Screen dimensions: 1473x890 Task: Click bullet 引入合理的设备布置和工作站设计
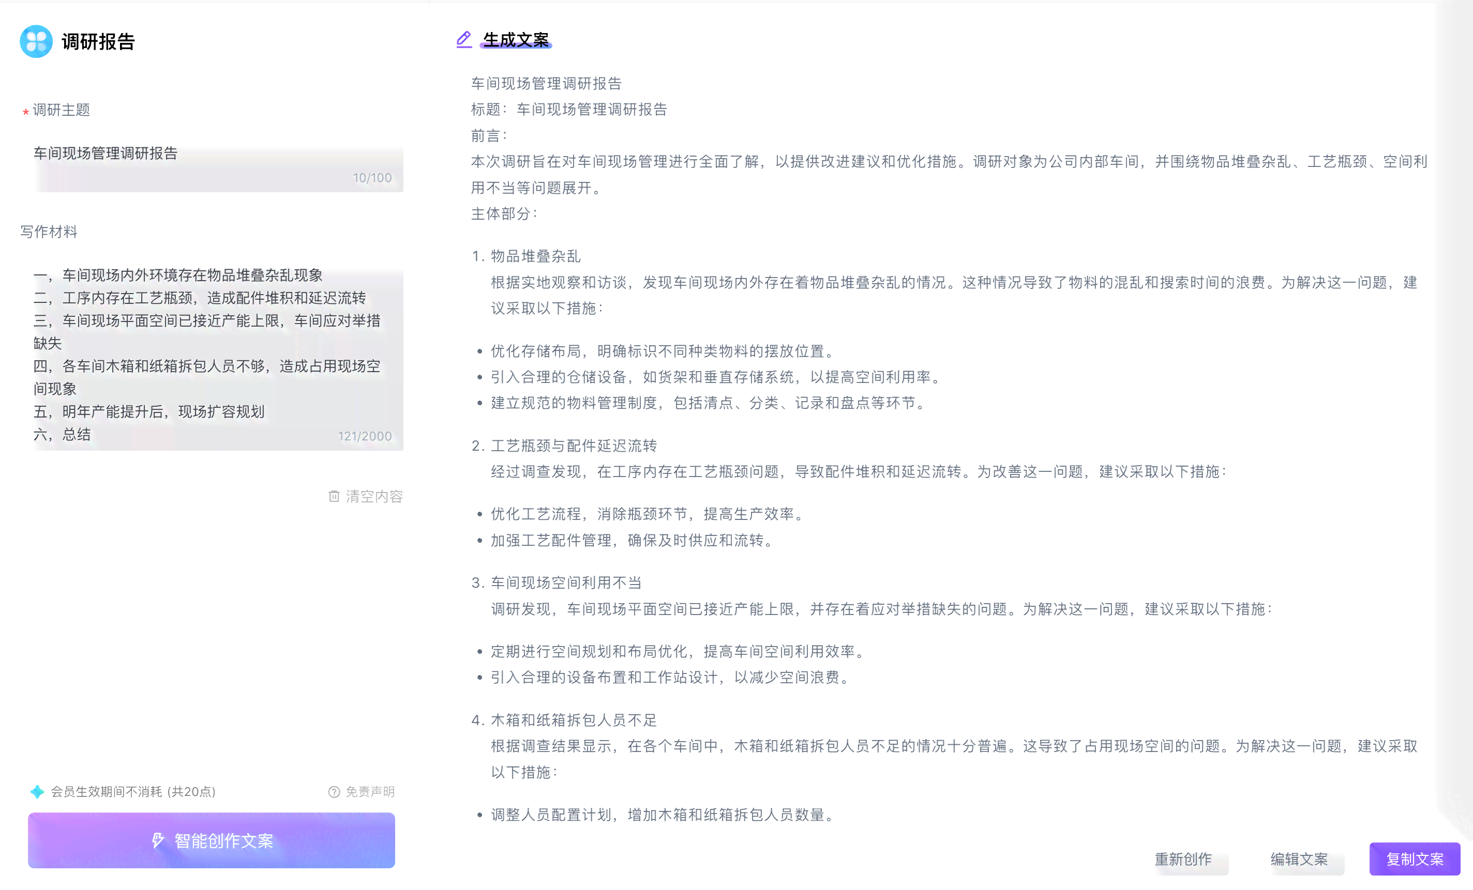coord(670,678)
